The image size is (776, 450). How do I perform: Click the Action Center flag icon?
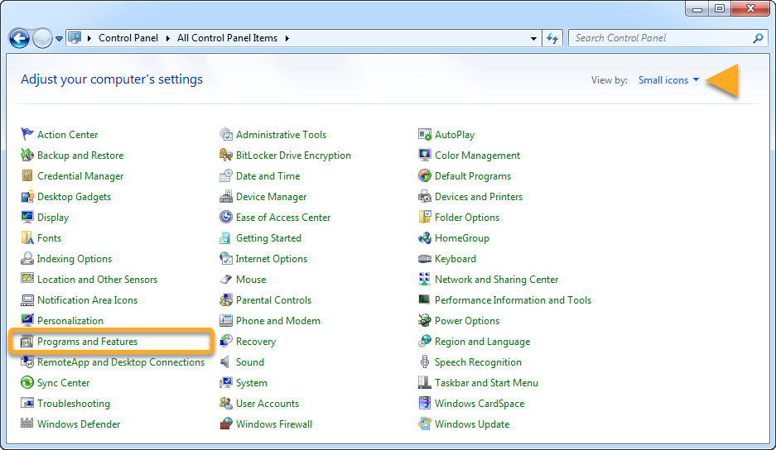pos(27,135)
